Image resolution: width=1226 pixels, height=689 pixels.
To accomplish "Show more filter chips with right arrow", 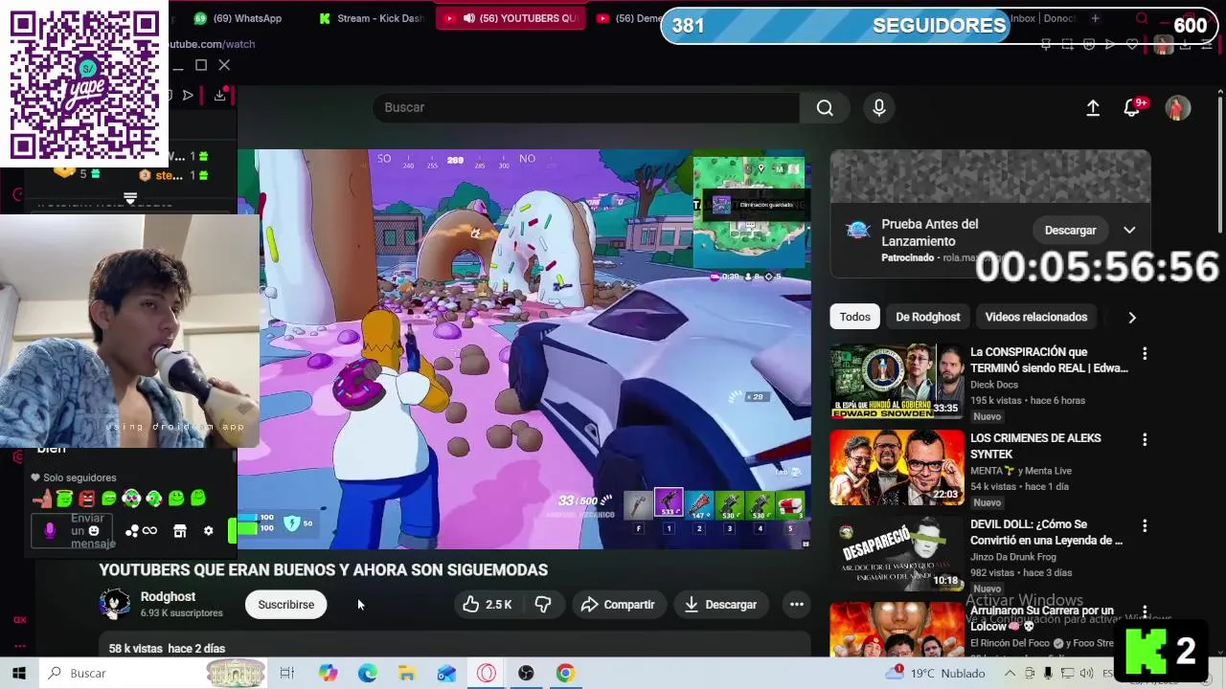I will [1132, 318].
